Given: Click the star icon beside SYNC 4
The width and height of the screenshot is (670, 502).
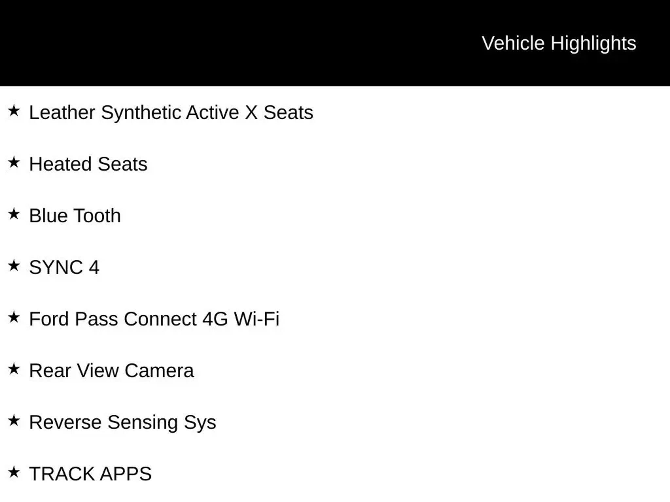Looking at the screenshot, I should (14, 266).
